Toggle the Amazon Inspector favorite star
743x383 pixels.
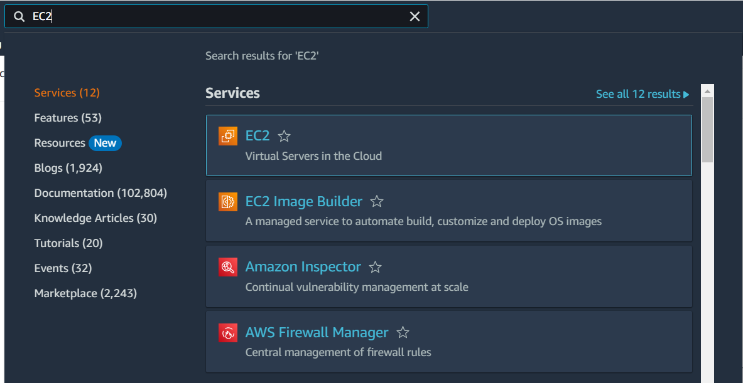click(x=375, y=266)
